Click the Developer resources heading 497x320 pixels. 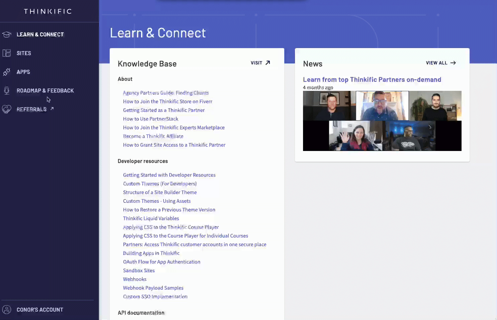pos(143,161)
